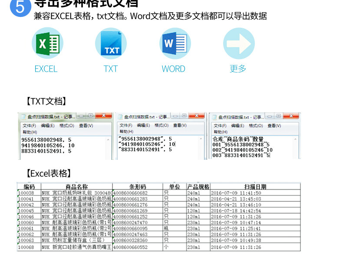Image resolution: width=343 pixels, height=278 pixels.
Task: Select cell with code 100045
Action: pyautogui.click(x=29, y=211)
